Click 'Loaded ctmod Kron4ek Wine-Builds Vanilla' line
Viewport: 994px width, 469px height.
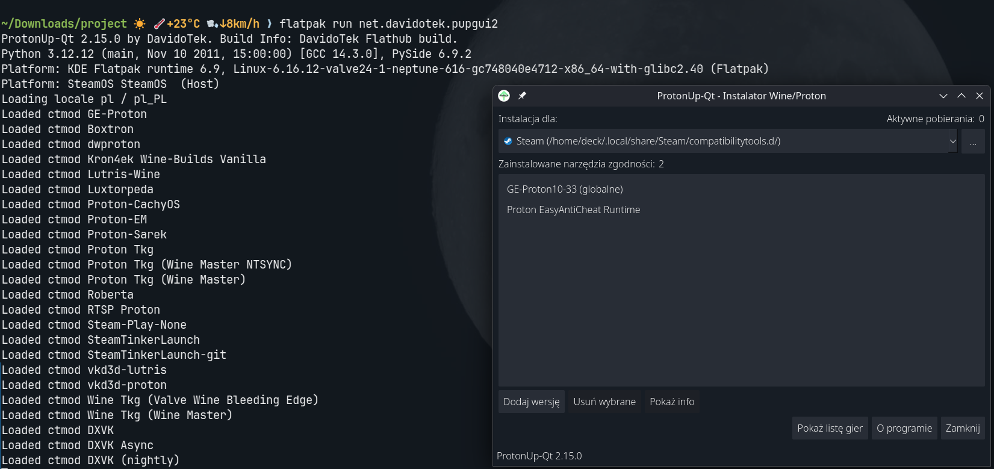(134, 160)
